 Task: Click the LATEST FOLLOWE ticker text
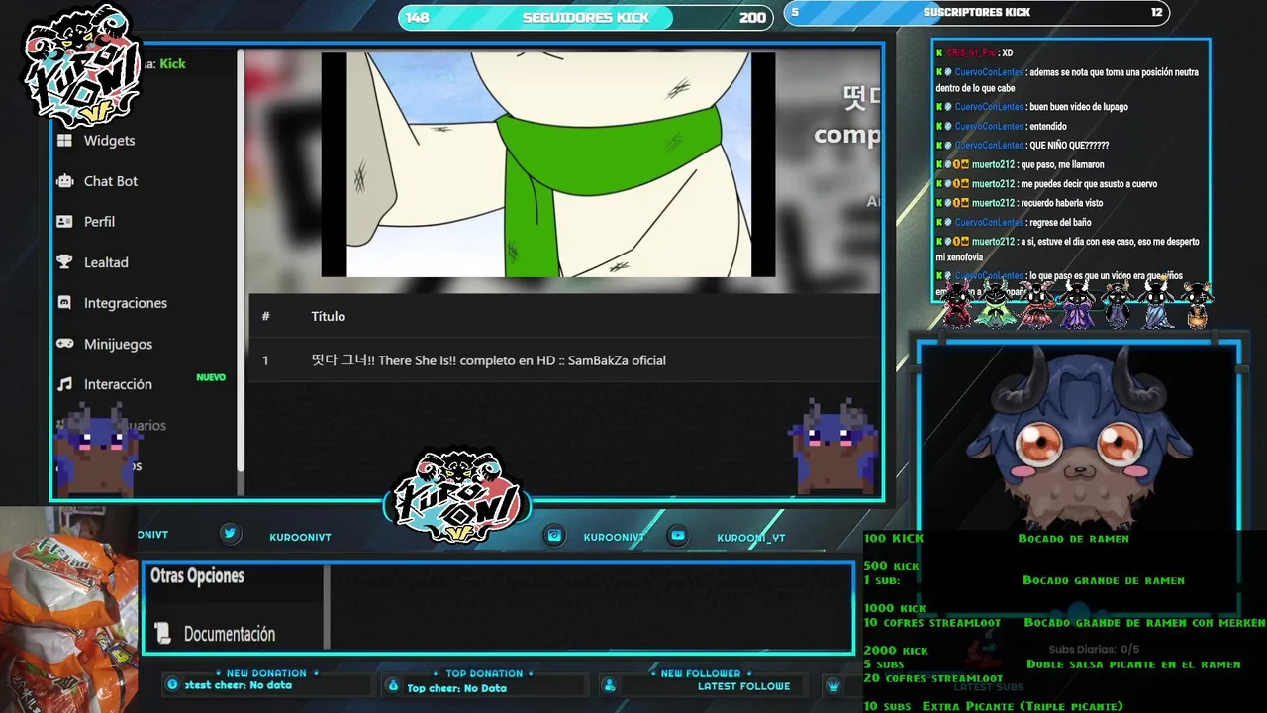(743, 685)
